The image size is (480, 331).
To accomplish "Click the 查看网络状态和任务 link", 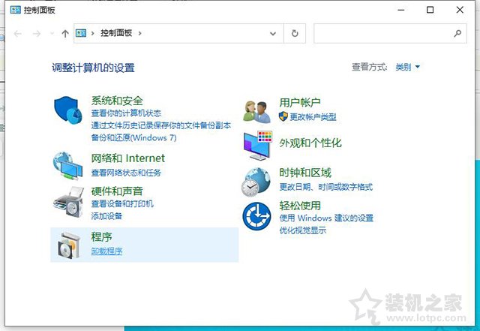I will (126, 173).
